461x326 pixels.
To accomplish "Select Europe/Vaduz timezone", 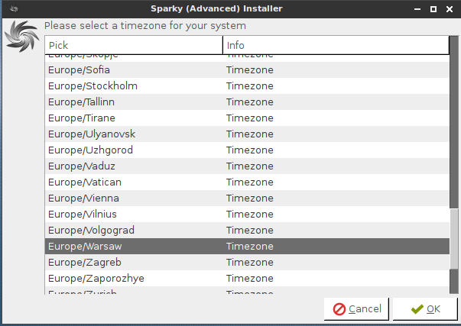I will (247, 166).
